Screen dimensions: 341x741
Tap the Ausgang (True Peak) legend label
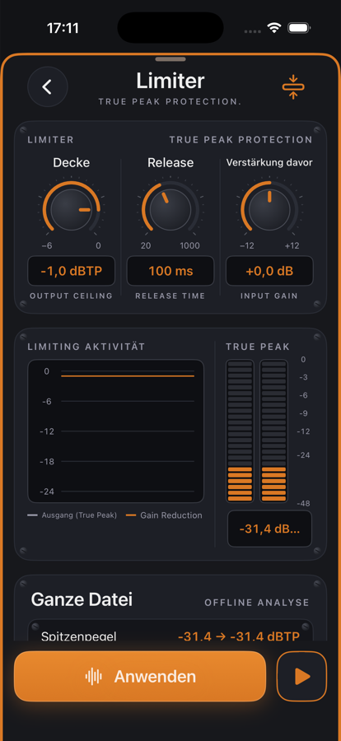[79, 515]
